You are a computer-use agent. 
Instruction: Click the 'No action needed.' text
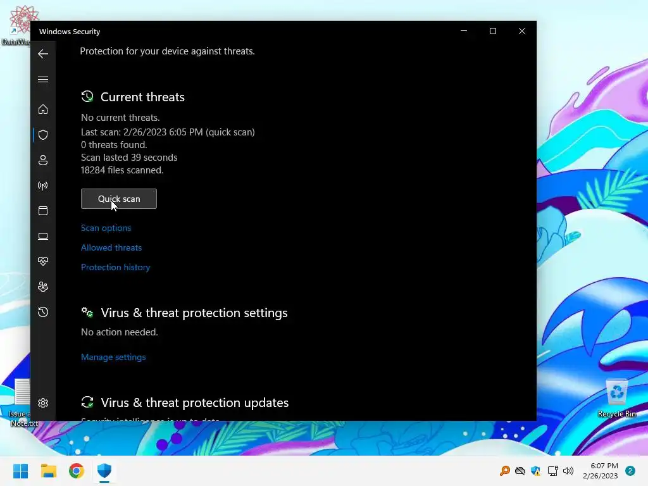pyautogui.click(x=120, y=332)
